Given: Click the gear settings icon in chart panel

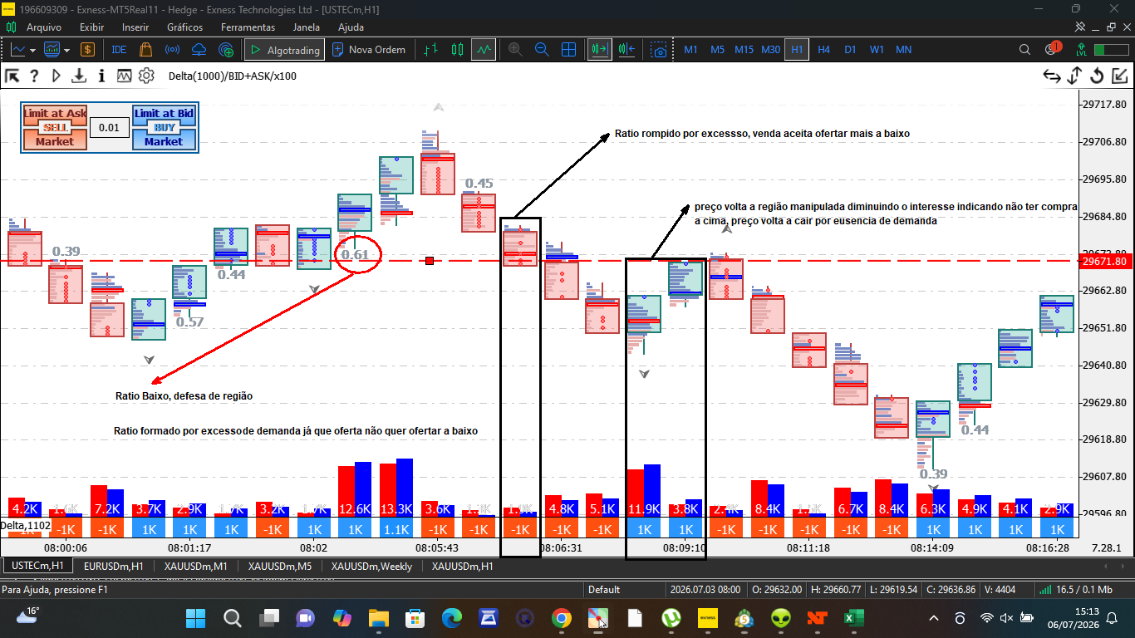Looking at the screenshot, I should [x=146, y=76].
